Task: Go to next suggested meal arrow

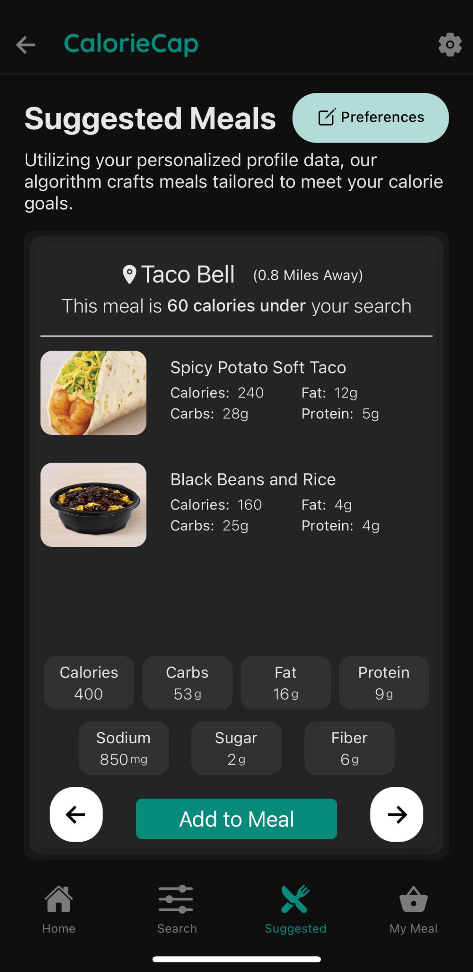Action: pyautogui.click(x=396, y=814)
